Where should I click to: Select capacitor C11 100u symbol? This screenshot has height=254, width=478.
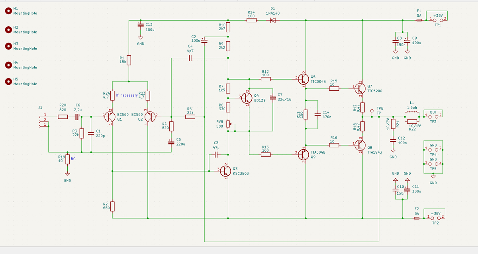407,190
